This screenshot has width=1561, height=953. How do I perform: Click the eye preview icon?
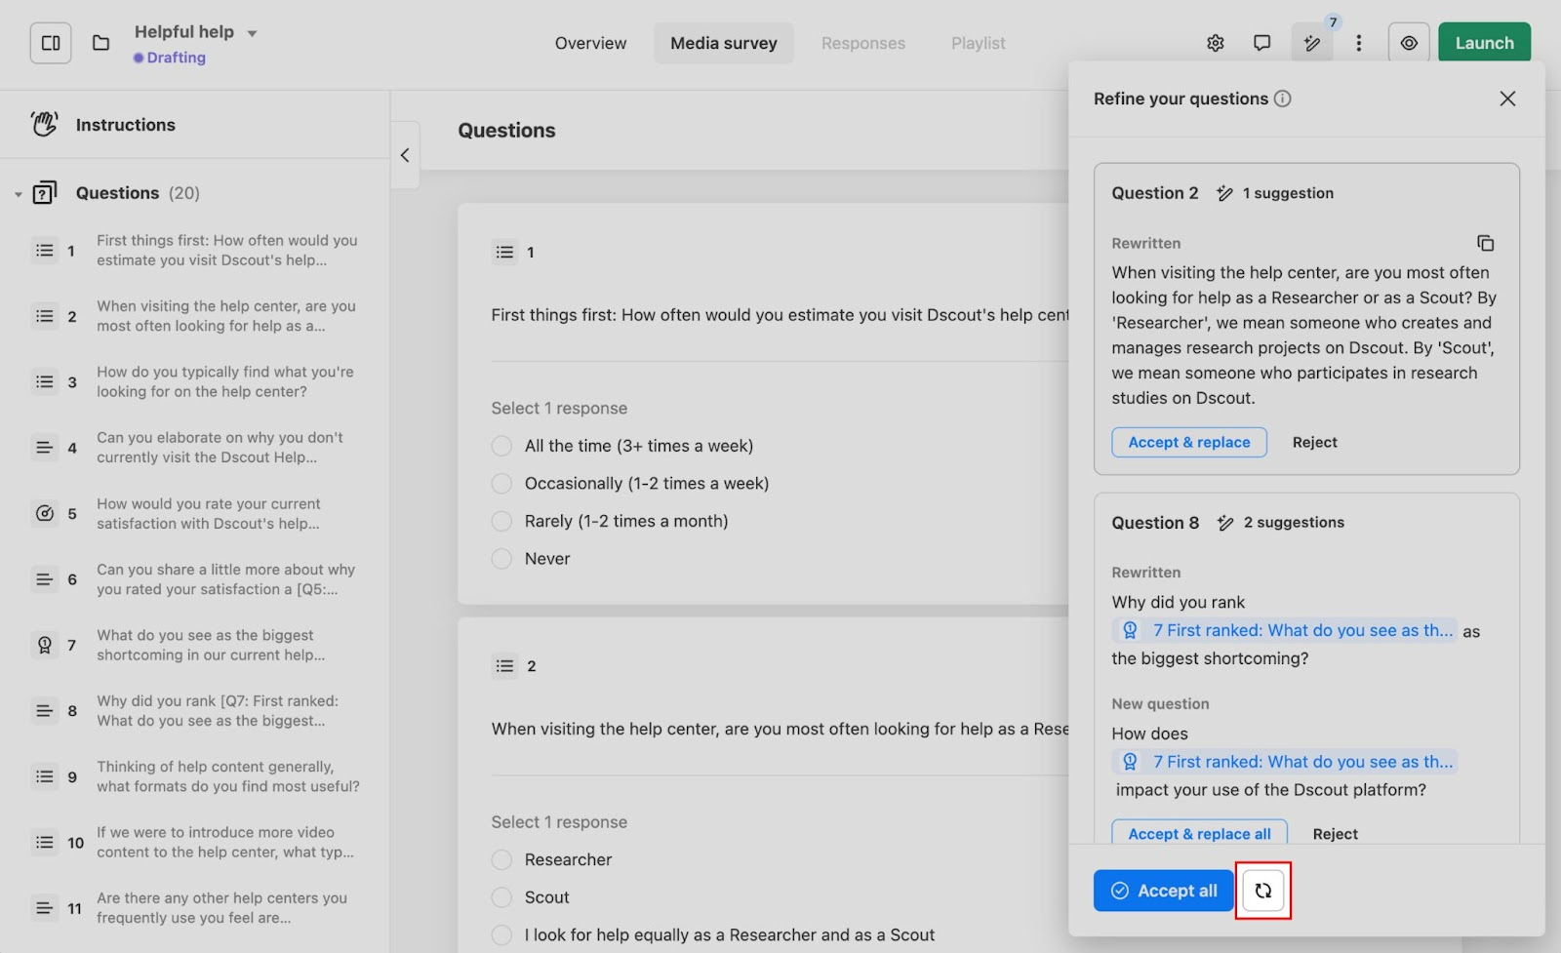tap(1409, 43)
